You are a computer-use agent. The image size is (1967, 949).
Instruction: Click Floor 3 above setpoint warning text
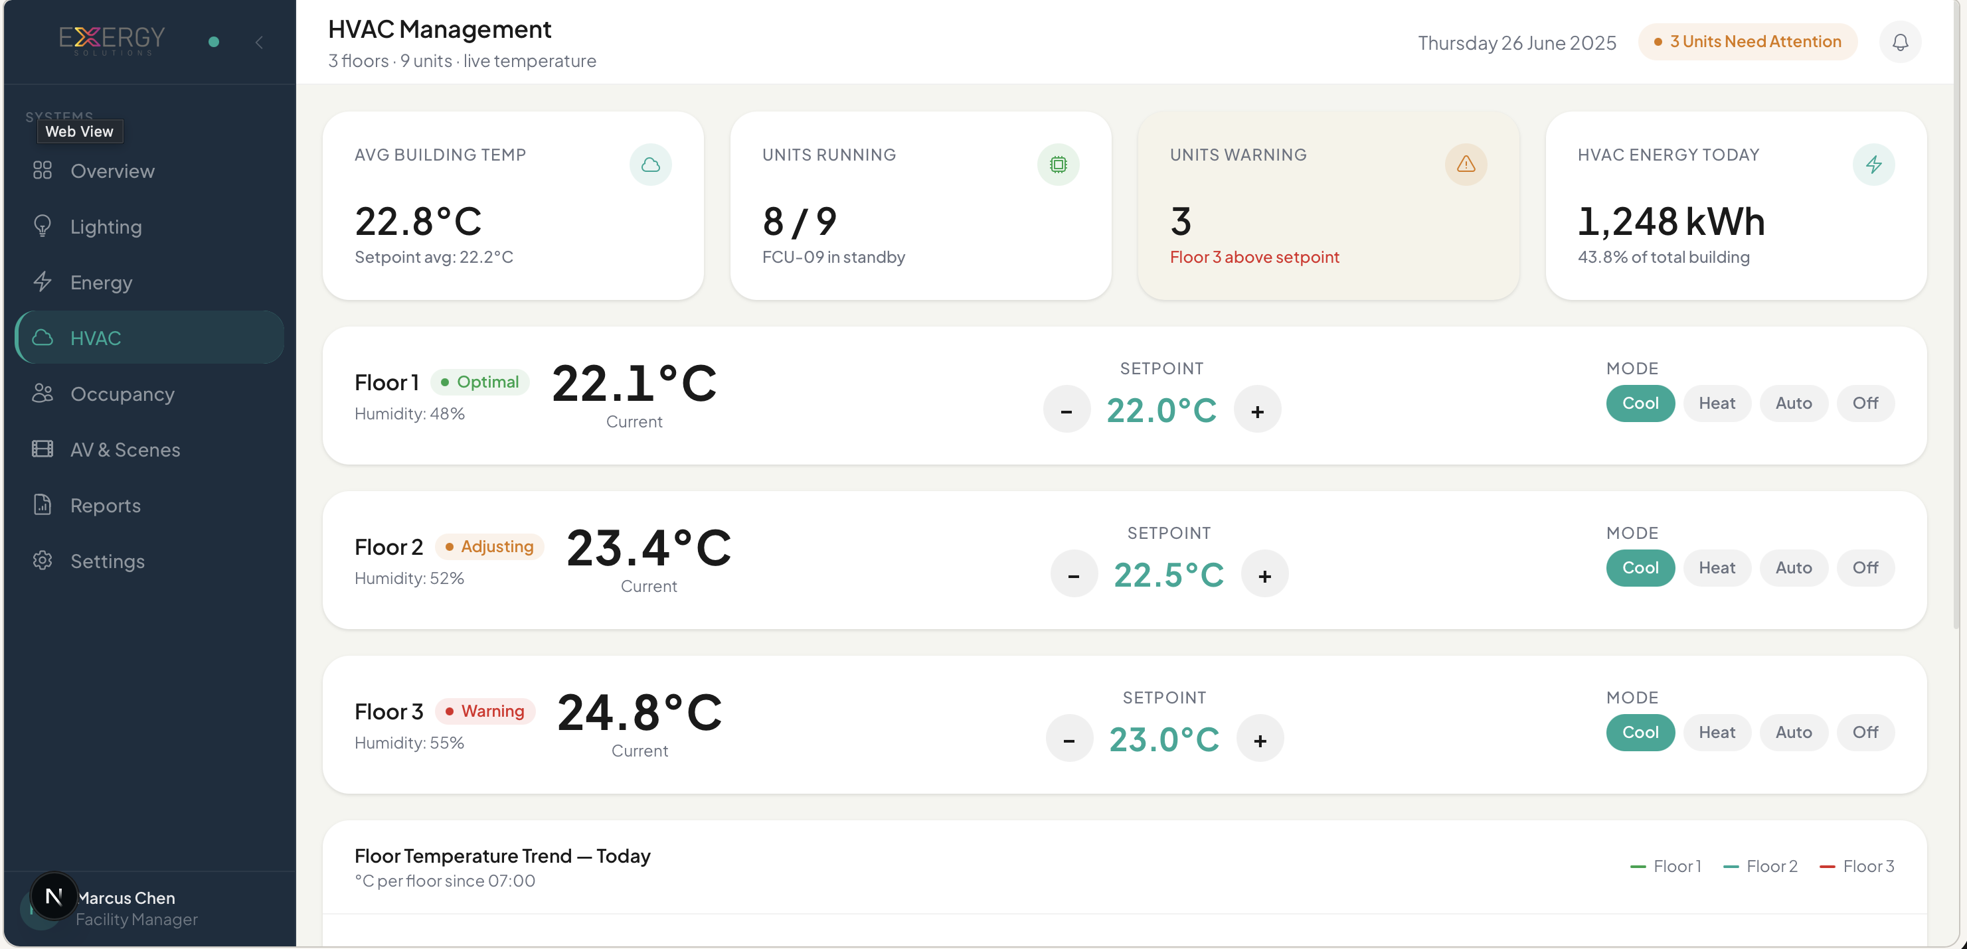tap(1254, 257)
